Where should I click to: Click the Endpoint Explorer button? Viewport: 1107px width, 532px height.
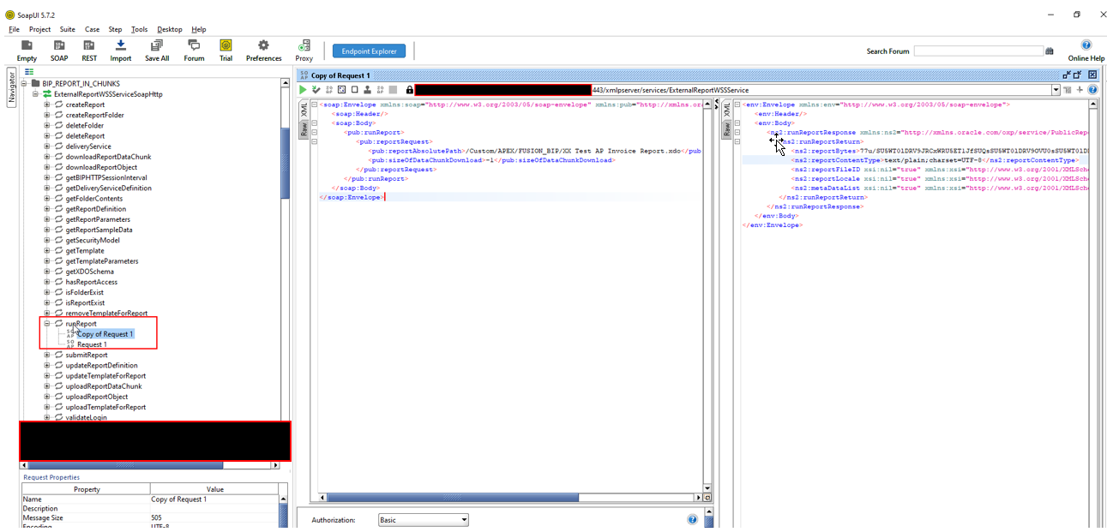point(369,51)
